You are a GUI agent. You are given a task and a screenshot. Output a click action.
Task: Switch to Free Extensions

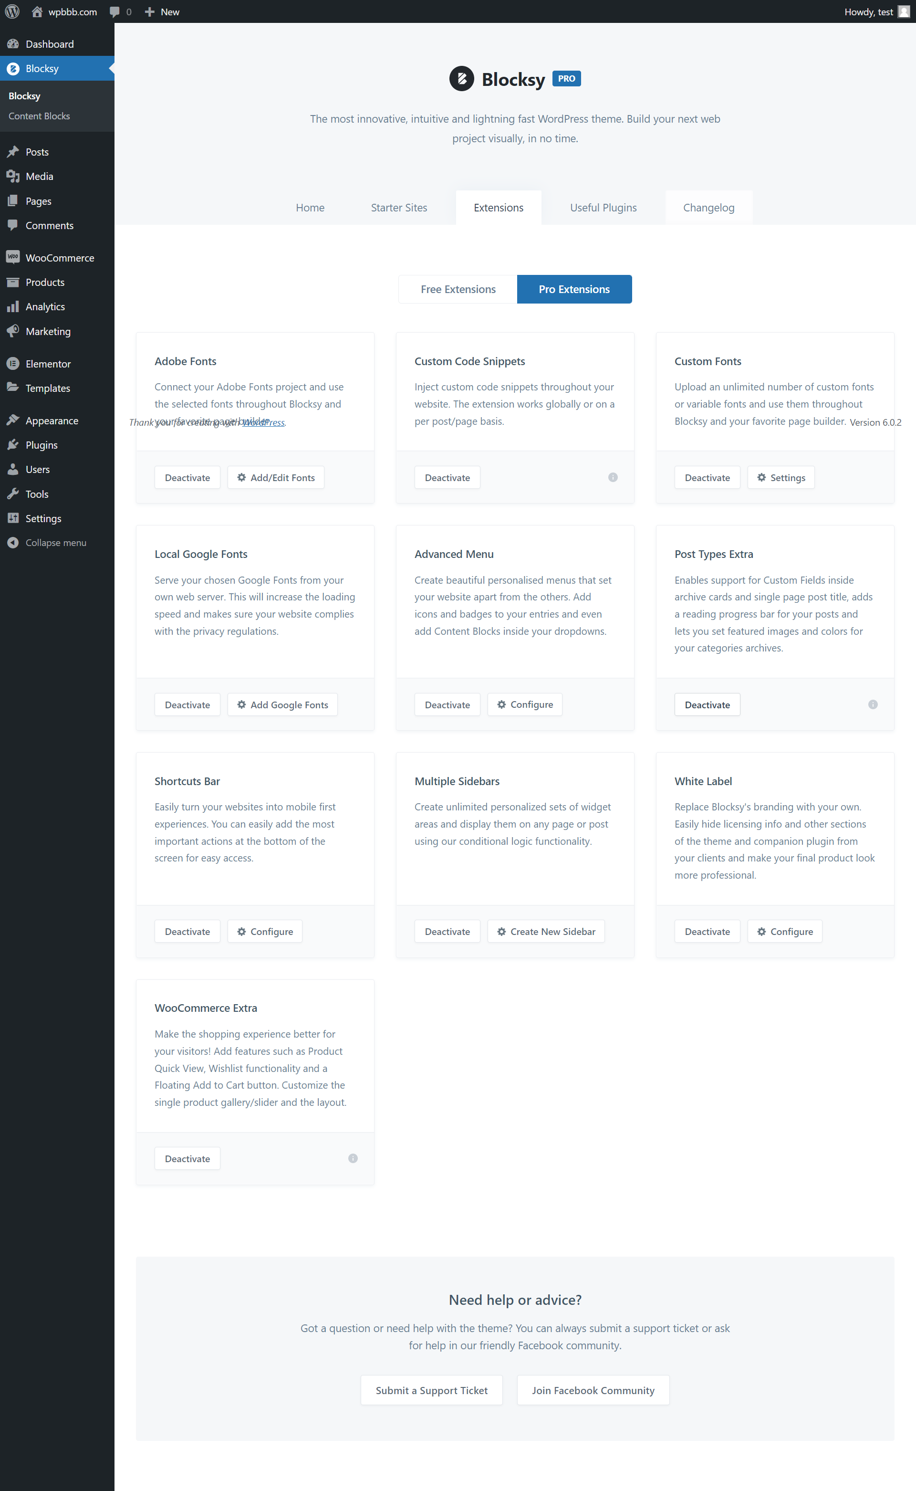458,289
